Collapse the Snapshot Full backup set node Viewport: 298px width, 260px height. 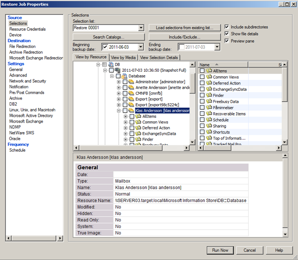pyautogui.click(x=105, y=70)
